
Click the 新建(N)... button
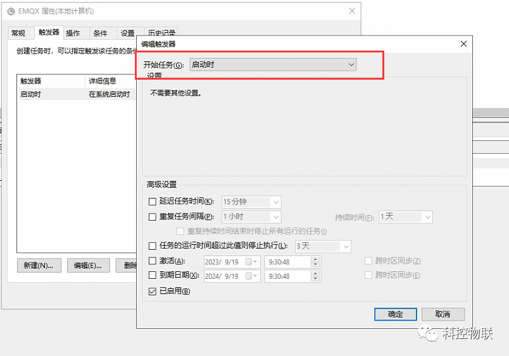click(x=39, y=266)
